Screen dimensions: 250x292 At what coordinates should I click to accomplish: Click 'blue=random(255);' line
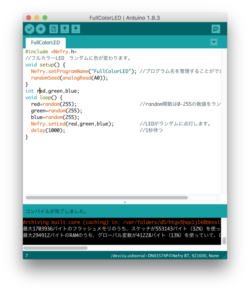[x=55, y=117]
